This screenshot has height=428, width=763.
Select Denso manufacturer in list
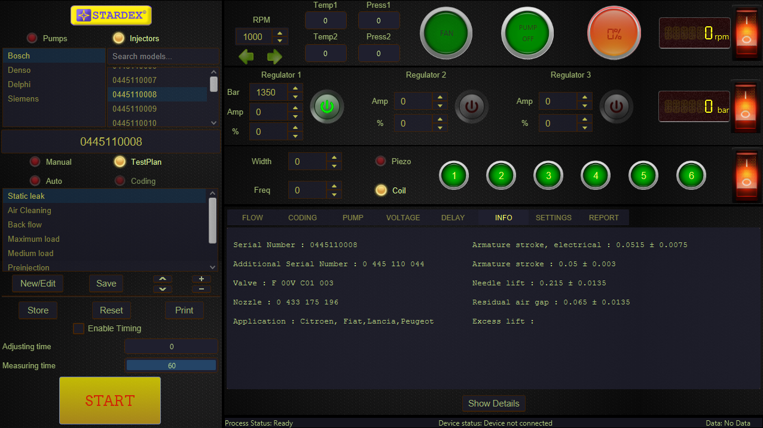54,70
